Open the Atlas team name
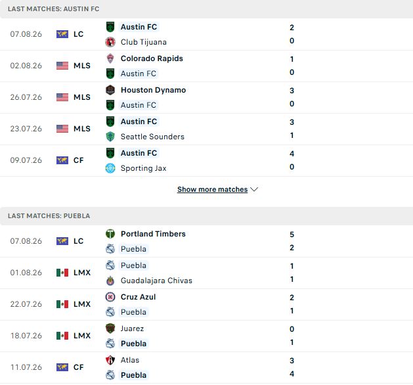This screenshot has height=385, width=413. pos(130,360)
